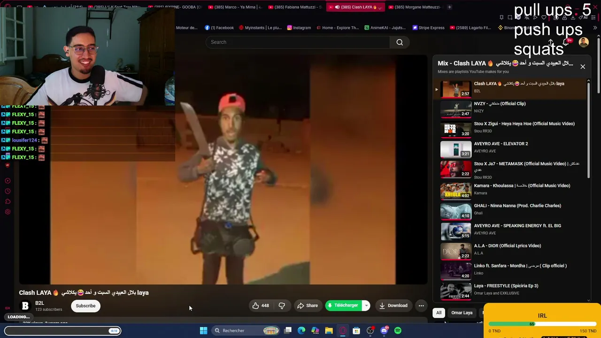The height and width of the screenshot is (338, 601).
Task: Switch to the Morgane Matteuzzi browser tab
Action: [x=415, y=7]
